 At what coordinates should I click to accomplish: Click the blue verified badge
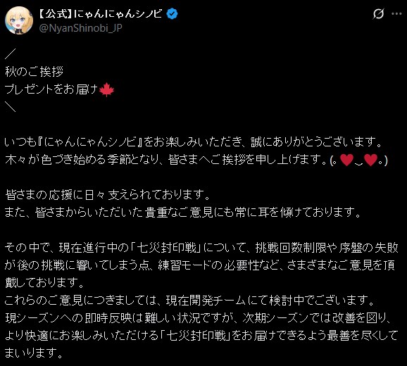point(172,14)
